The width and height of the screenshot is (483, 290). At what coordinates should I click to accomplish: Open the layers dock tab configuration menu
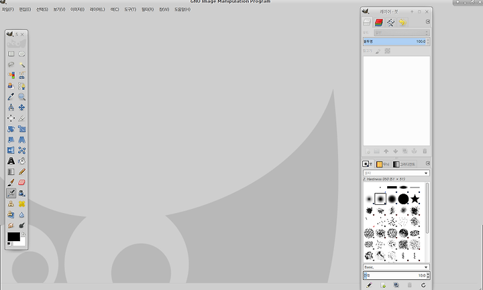click(x=428, y=21)
